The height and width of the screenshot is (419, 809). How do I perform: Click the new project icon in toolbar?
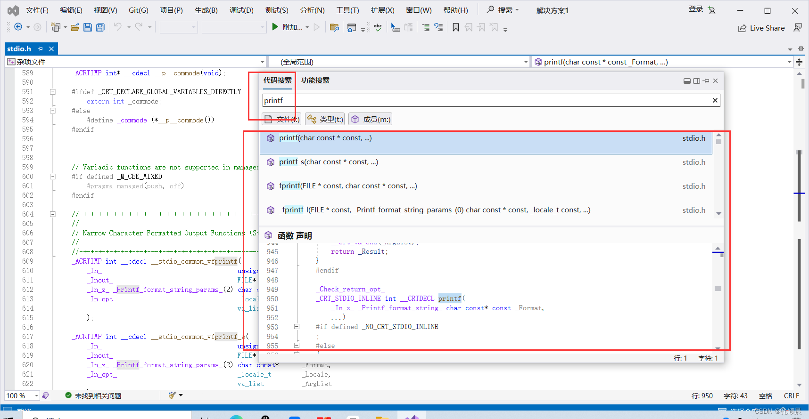tap(56, 27)
